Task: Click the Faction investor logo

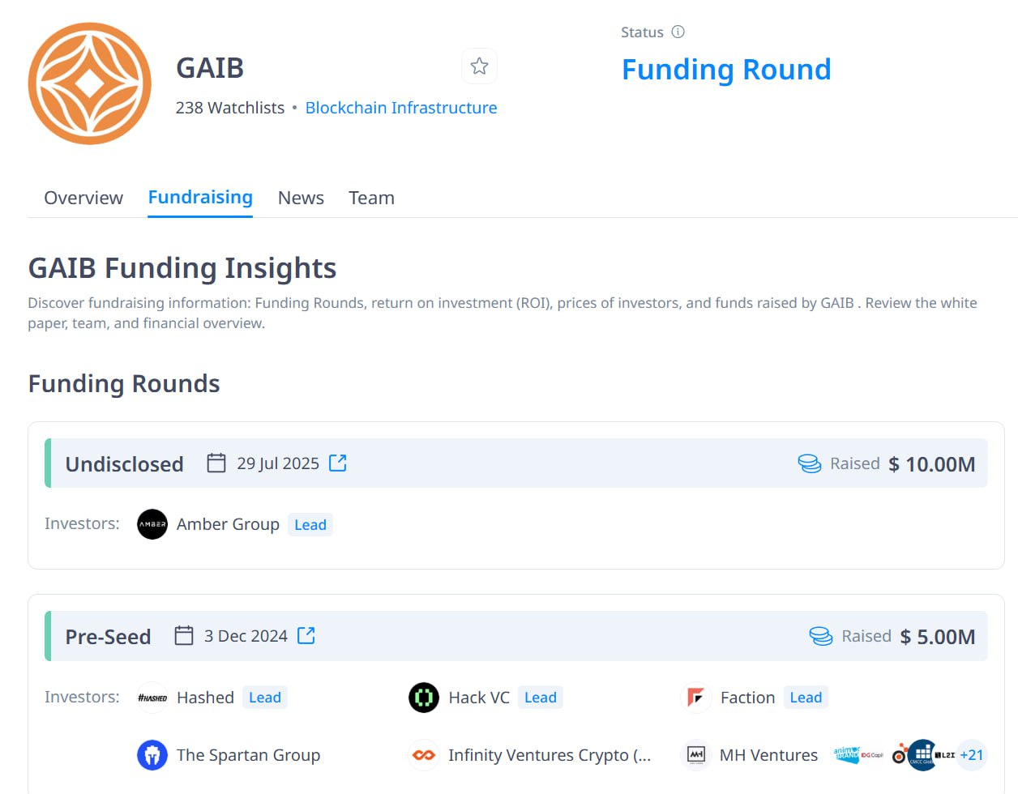Action: click(695, 698)
